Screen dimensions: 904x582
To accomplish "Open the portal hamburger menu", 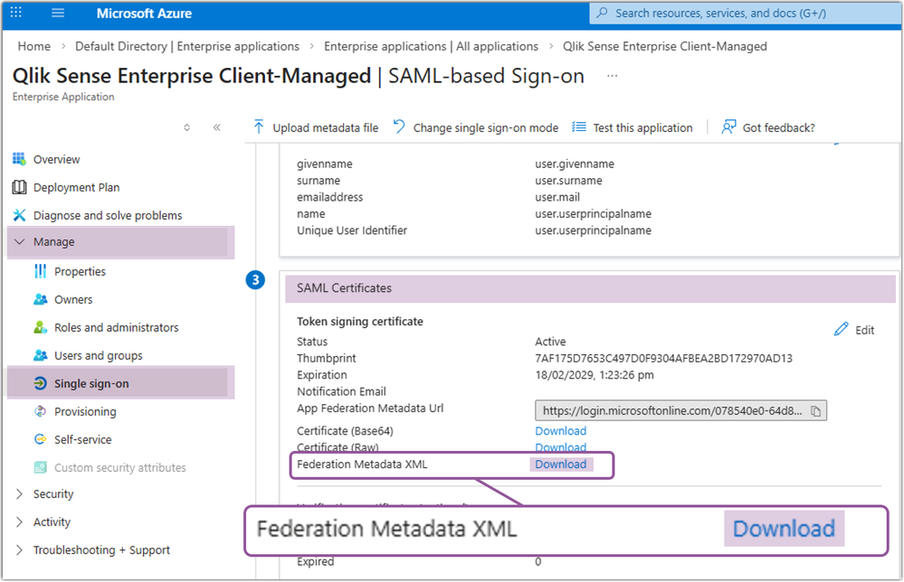I will tap(58, 13).
